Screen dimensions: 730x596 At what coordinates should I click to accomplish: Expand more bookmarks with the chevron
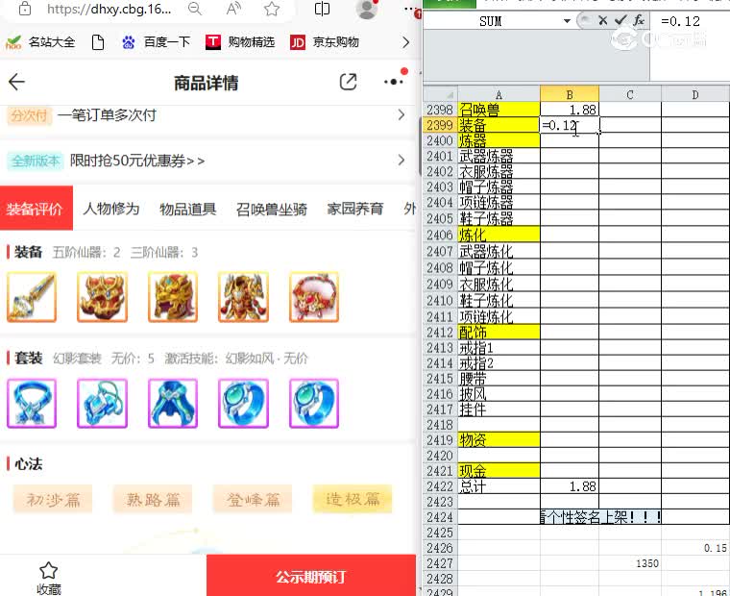[406, 42]
